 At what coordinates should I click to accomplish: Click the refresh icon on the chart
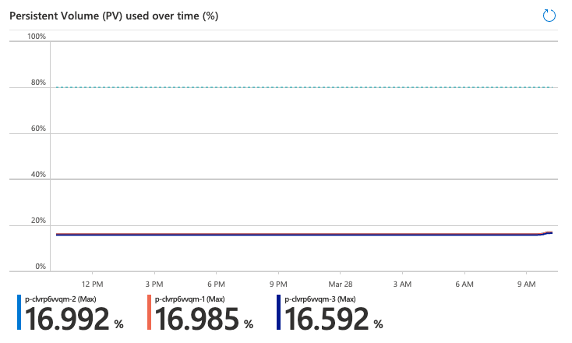(x=549, y=15)
